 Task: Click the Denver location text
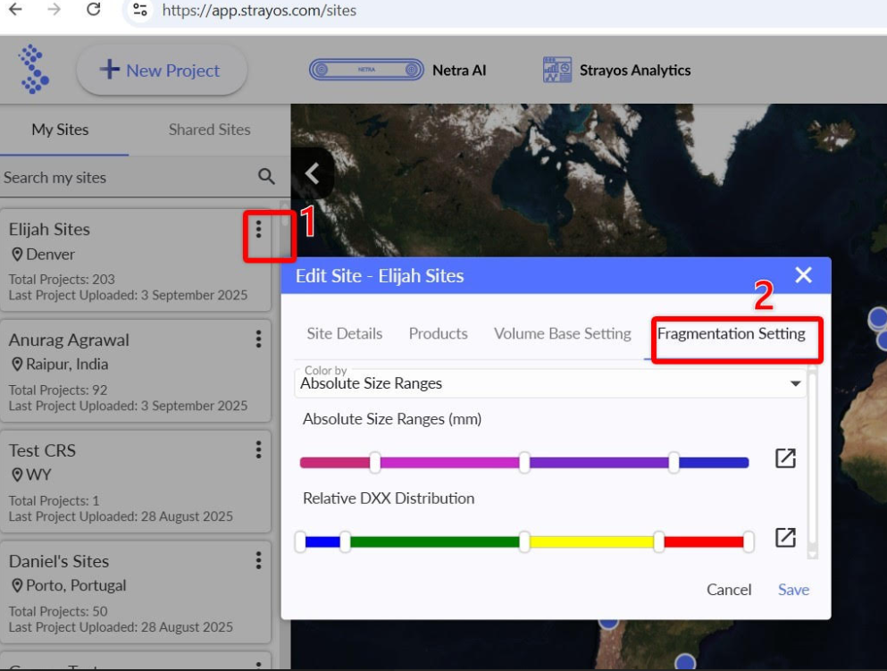click(50, 254)
